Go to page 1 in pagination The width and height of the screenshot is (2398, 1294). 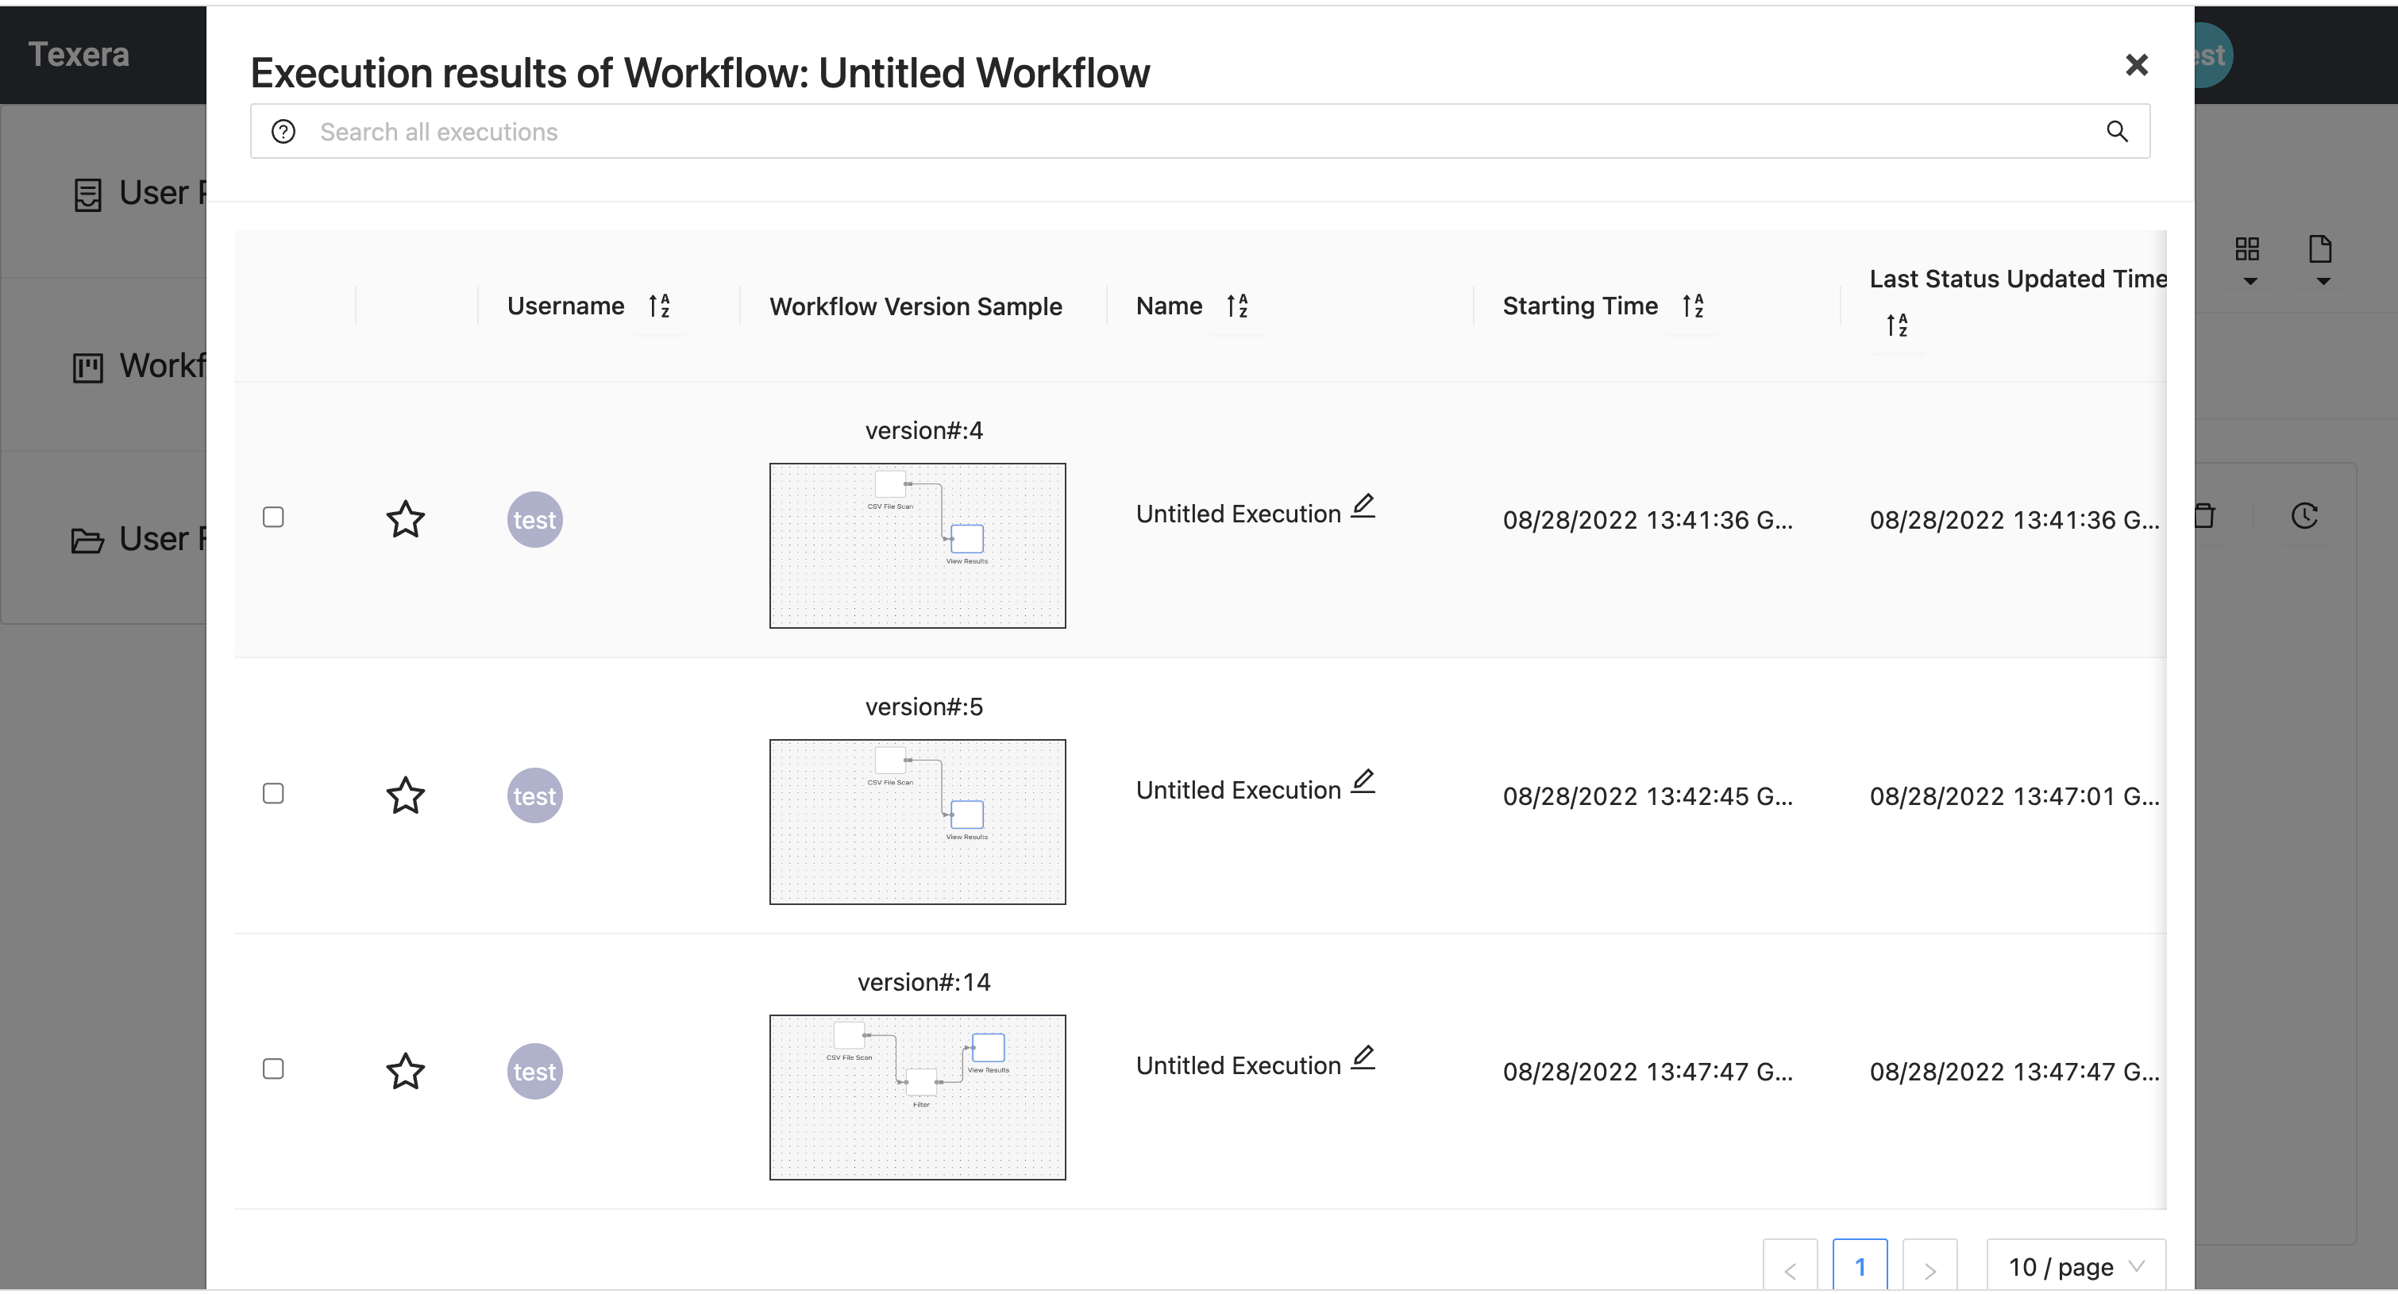[1859, 1266]
